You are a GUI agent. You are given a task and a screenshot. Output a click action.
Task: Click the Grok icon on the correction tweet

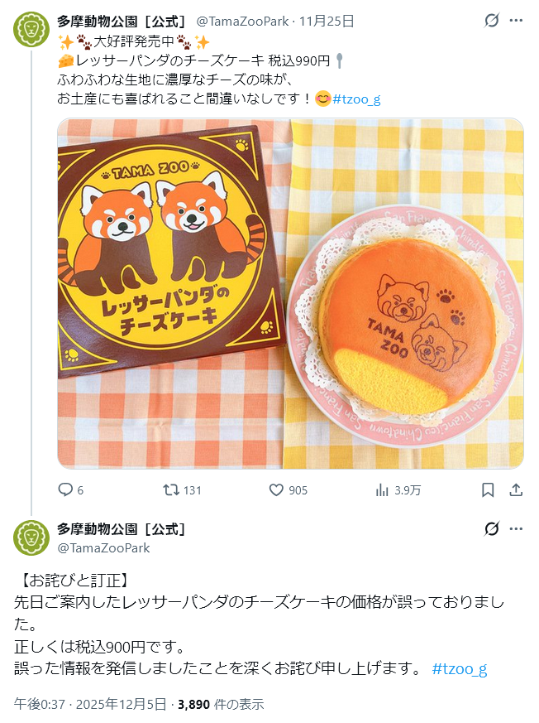click(492, 529)
